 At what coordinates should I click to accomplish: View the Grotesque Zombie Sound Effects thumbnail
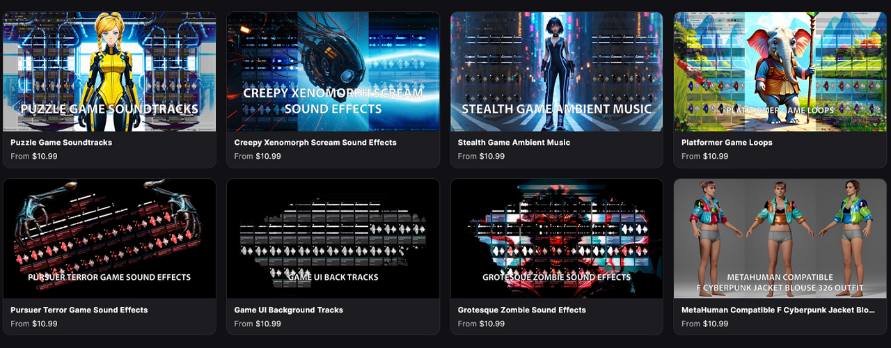[556, 239]
